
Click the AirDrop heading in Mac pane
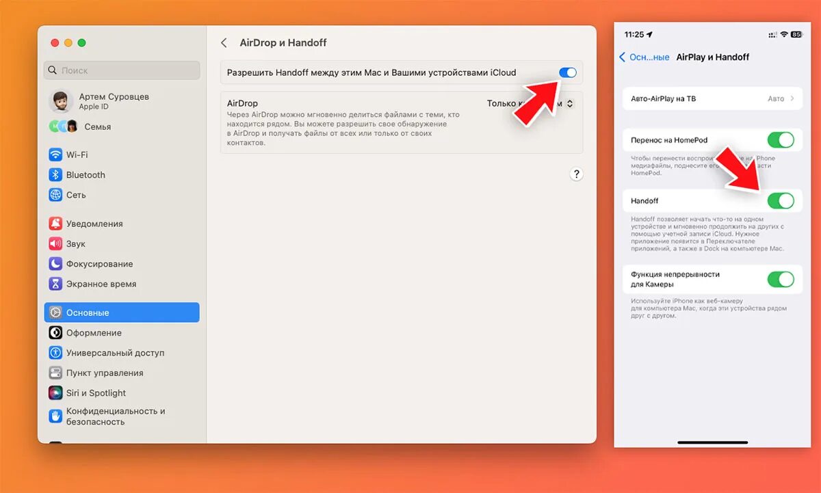(x=242, y=103)
